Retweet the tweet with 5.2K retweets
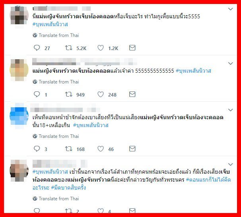 tap(68, 48)
